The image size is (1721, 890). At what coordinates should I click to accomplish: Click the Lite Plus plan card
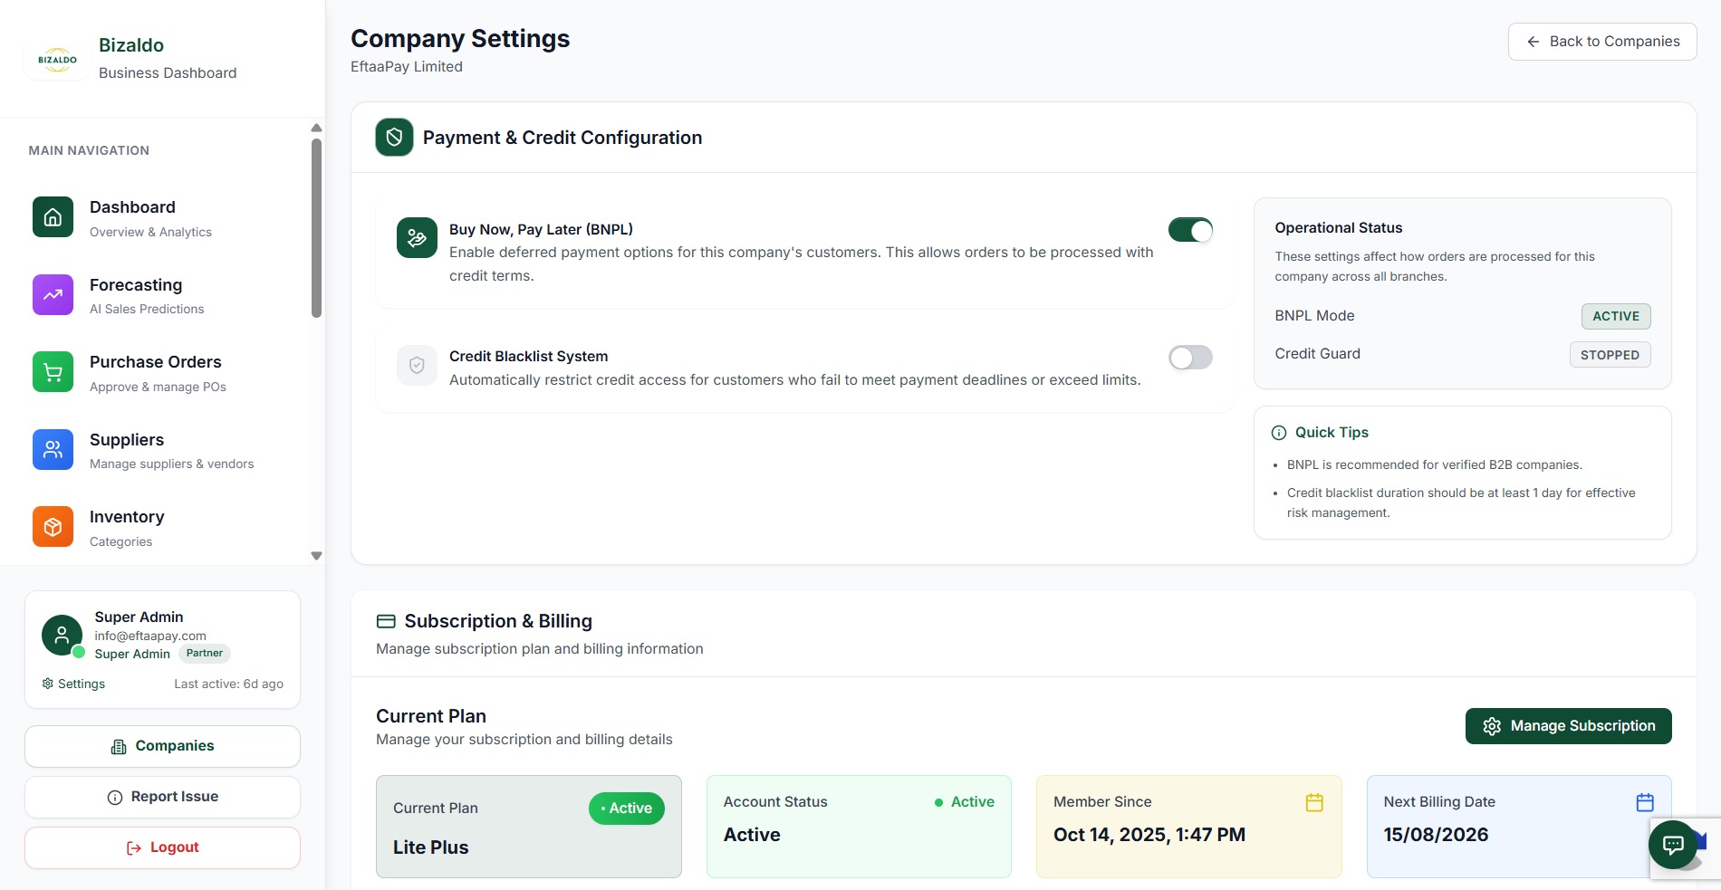tap(529, 827)
